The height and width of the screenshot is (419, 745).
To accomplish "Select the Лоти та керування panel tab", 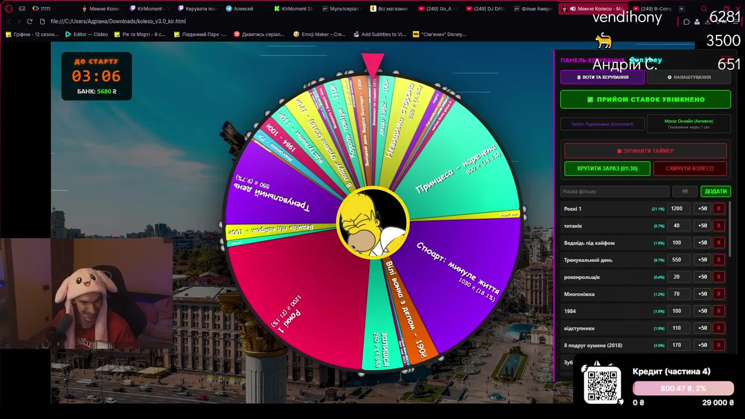I will click(602, 77).
